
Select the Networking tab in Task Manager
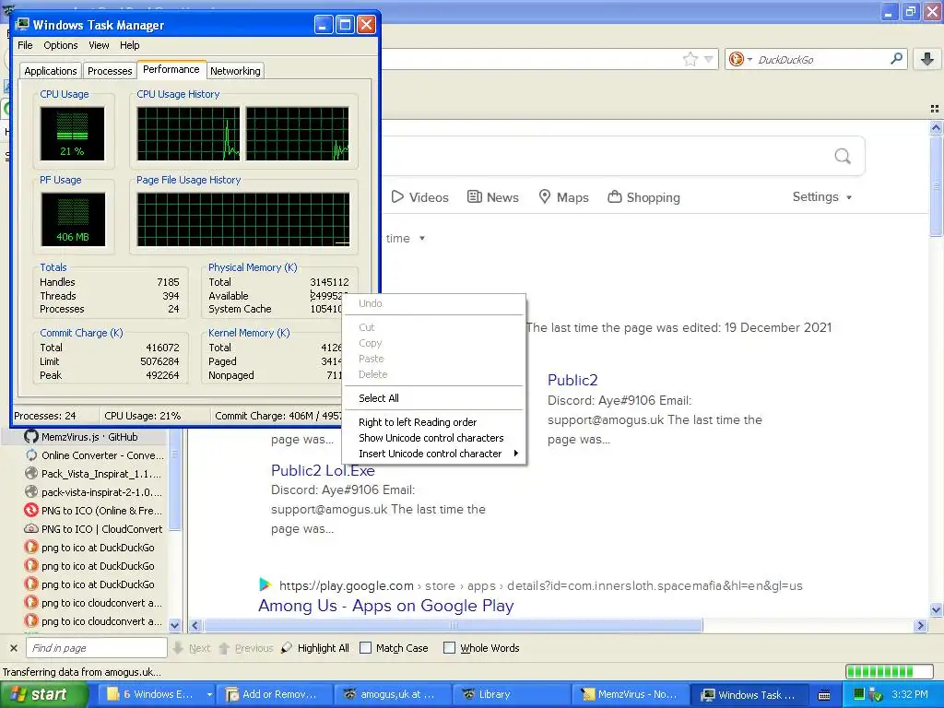tap(235, 71)
